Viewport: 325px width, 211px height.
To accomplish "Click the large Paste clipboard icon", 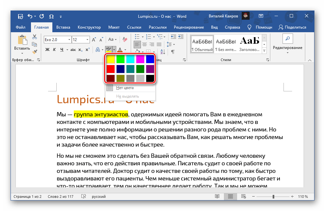I will [x=22, y=40].
